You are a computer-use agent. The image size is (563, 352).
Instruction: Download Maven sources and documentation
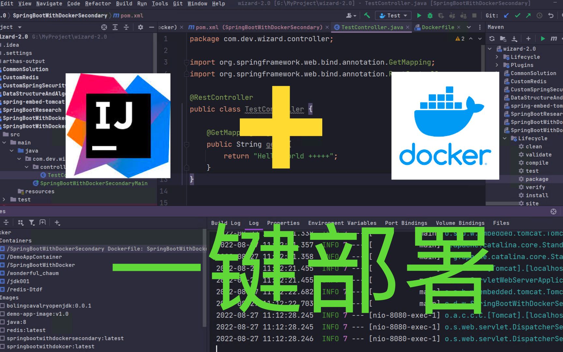pyautogui.click(x=514, y=38)
